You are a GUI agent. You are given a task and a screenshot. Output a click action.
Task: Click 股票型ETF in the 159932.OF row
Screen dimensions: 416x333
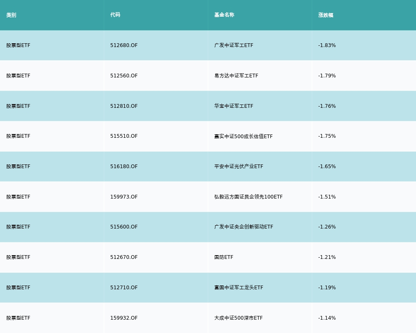[x=18, y=318]
